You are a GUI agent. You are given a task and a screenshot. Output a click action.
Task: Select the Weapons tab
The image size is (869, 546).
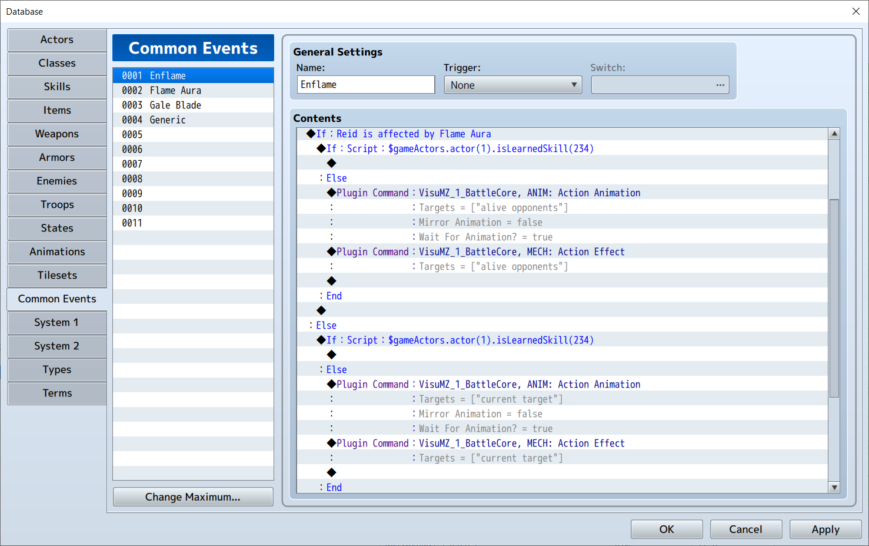57,134
